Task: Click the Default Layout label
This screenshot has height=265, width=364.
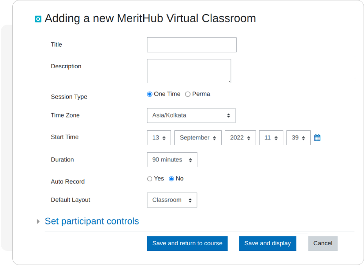Action: (71, 200)
